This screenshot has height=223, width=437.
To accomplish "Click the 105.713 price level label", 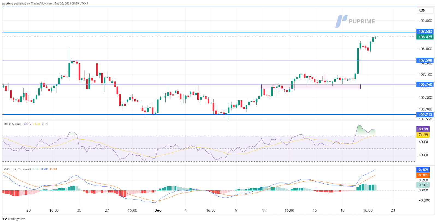I will click(x=425, y=115).
